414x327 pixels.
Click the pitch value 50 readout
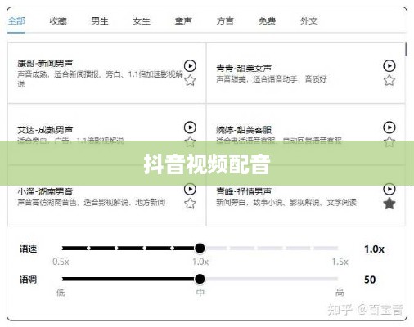[370, 280]
